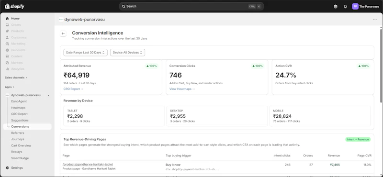Open The Punarvasu account menu

click(x=366, y=7)
